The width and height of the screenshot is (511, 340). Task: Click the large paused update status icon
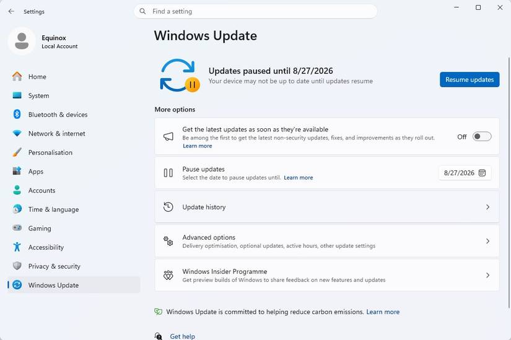coord(180,76)
